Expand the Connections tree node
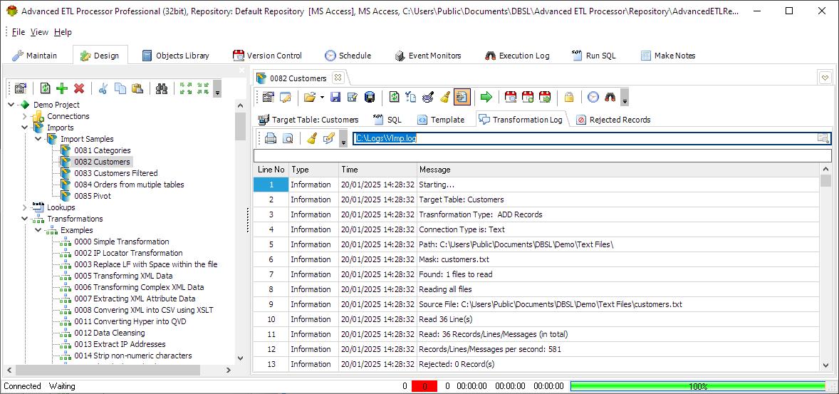This screenshot has width=839, height=394. click(25, 116)
